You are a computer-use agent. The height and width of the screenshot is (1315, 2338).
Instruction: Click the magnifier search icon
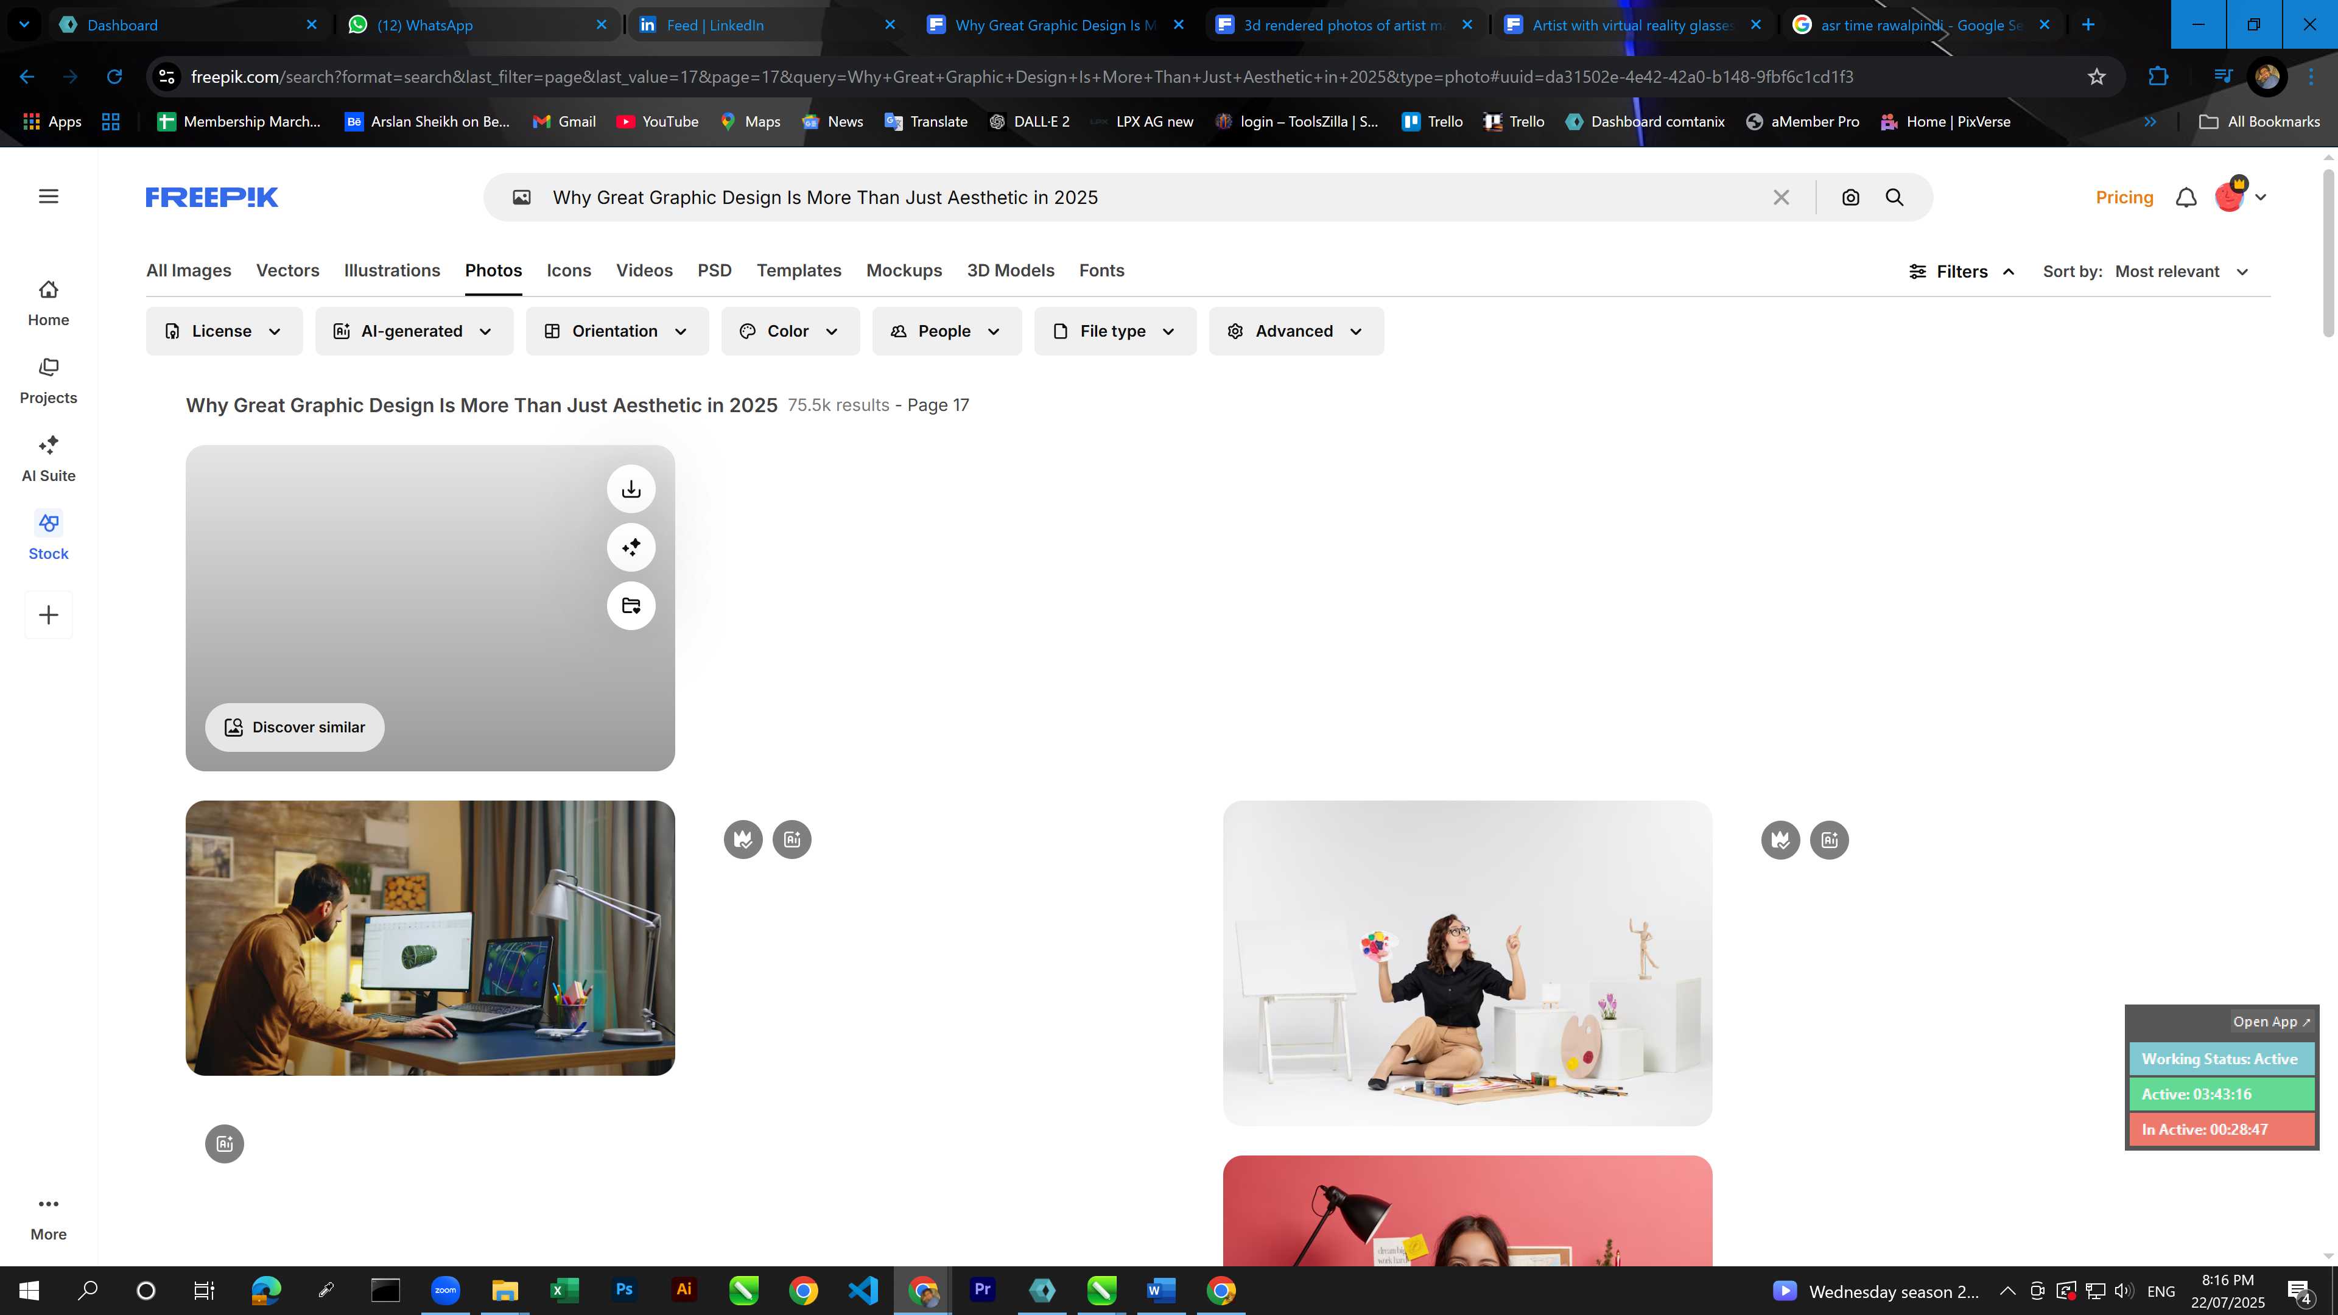[1894, 197]
